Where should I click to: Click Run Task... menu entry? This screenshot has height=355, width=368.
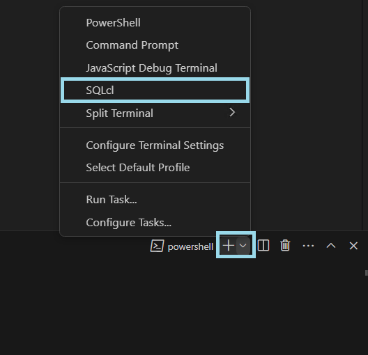[x=155, y=200]
